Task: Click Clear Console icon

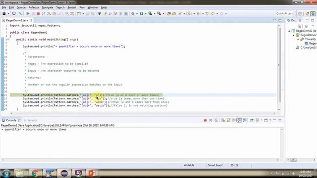Action: 223,120
